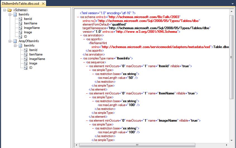The image size is (236, 148).
Task: Select top-level ItemInfo tree label
Action: tap(24, 14)
